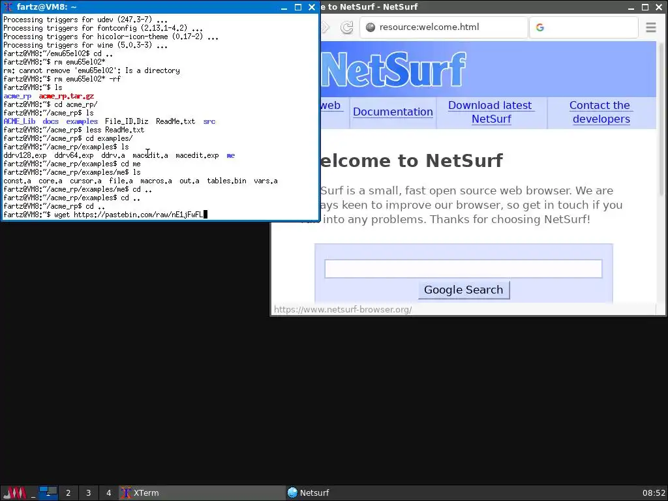The height and width of the screenshot is (501, 668).
Task: Click the status bar URL netsurf-browser.org
Action: click(x=342, y=310)
